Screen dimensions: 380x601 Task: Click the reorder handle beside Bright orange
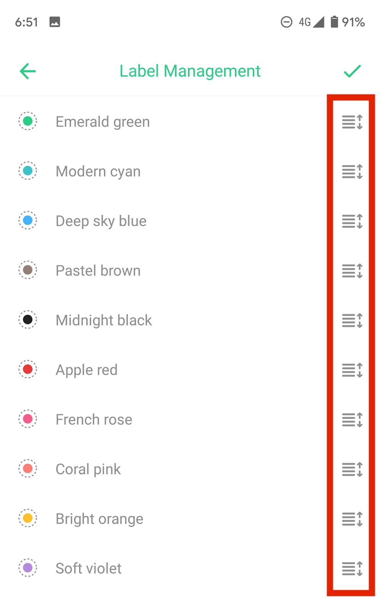351,519
